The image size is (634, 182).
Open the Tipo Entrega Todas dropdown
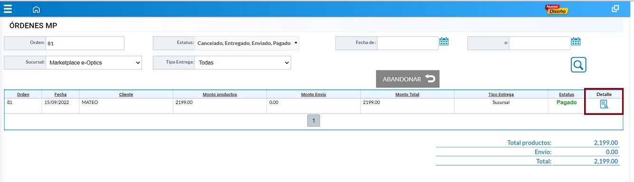243,62
